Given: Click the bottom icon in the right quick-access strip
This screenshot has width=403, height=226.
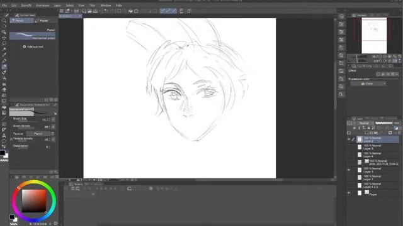Looking at the screenshot, I should (x=341, y=95).
